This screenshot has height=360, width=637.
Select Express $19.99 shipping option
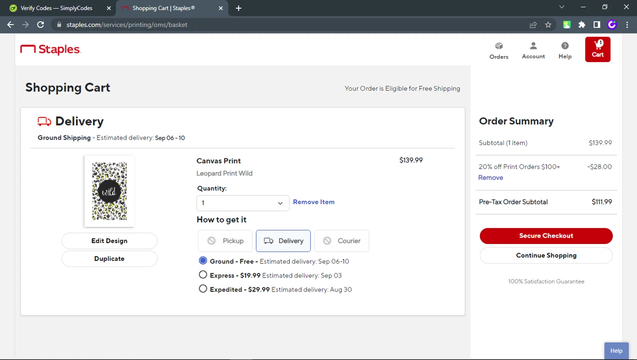203,275
